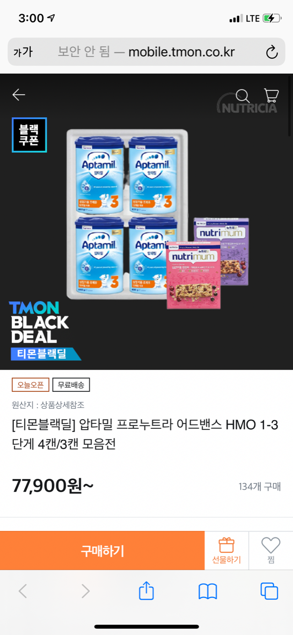Tap the 오늘오픈 tag
The image size is (293, 635).
30,385
